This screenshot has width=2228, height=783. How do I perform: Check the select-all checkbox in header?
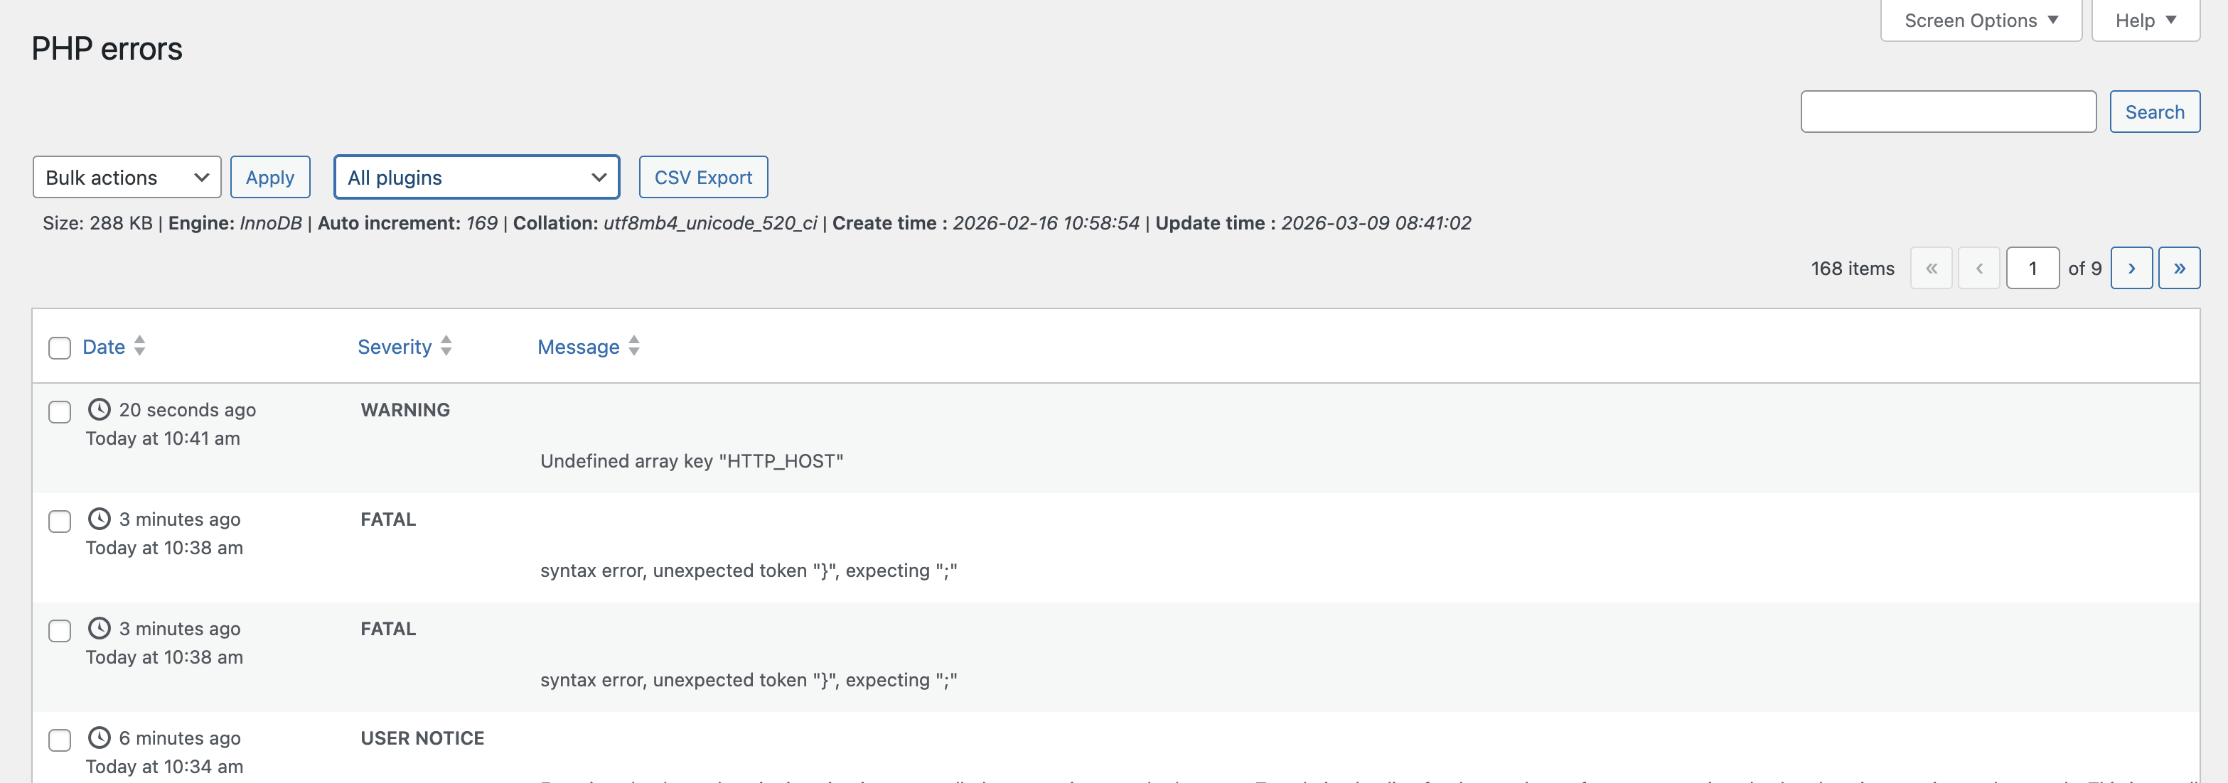(60, 347)
